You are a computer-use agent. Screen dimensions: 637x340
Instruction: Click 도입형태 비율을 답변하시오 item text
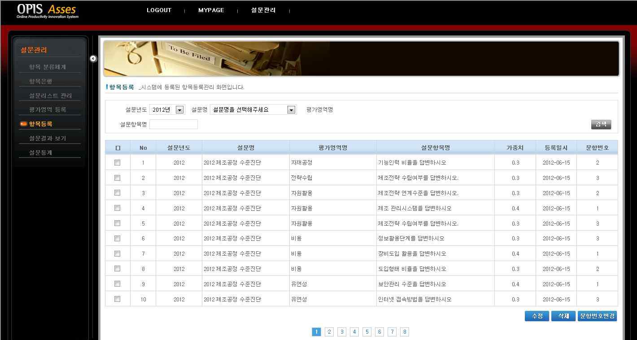pos(412,269)
